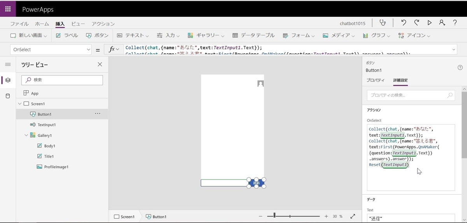Screen dimensions: 467x223
Task: Click the search magnifier in property search
Action: click(450, 95)
